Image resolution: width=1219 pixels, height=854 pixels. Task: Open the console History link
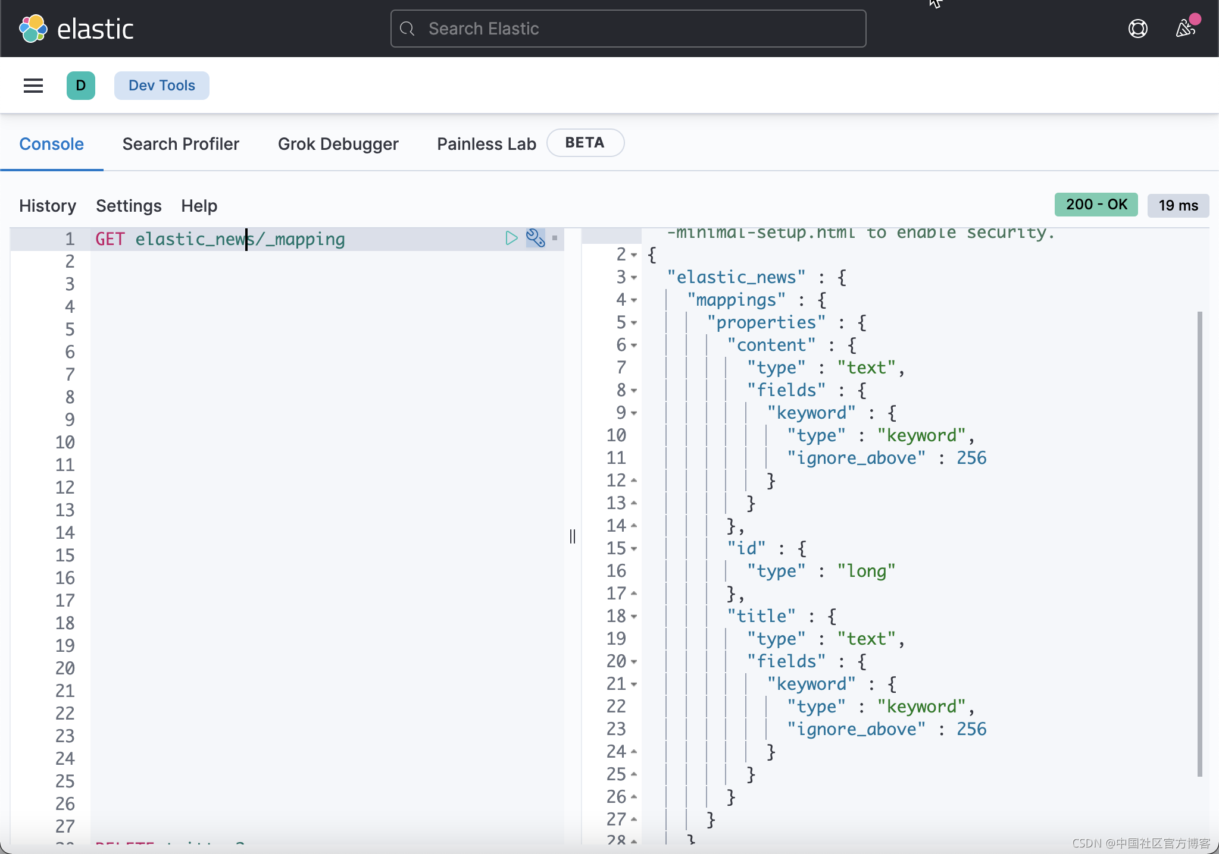click(48, 206)
